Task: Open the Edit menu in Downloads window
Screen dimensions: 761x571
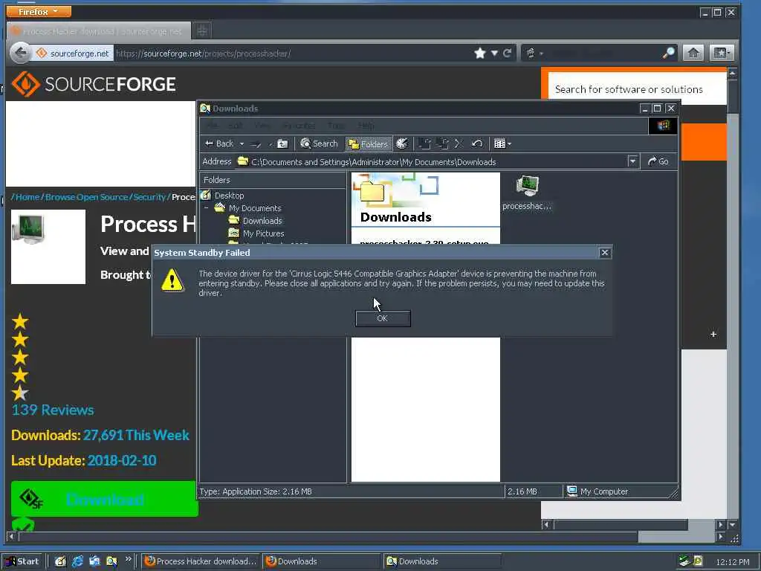Action: pos(236,126)
